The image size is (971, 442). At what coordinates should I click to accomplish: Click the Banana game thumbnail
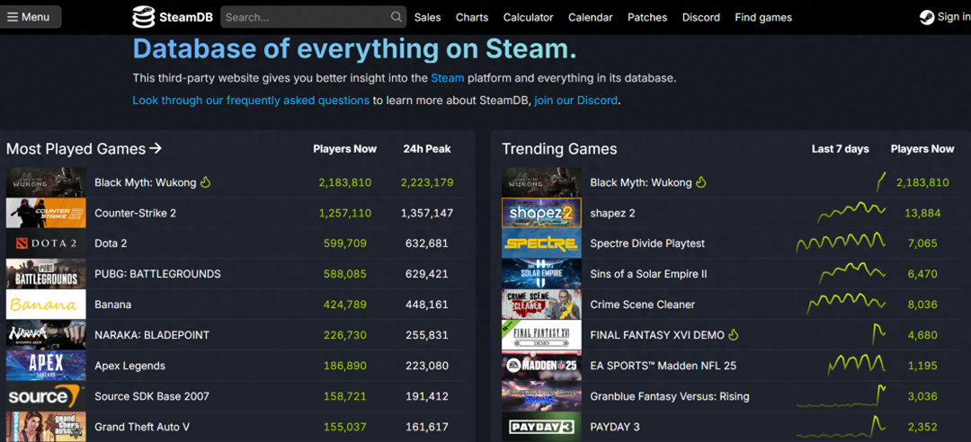[x=46, y=304]
